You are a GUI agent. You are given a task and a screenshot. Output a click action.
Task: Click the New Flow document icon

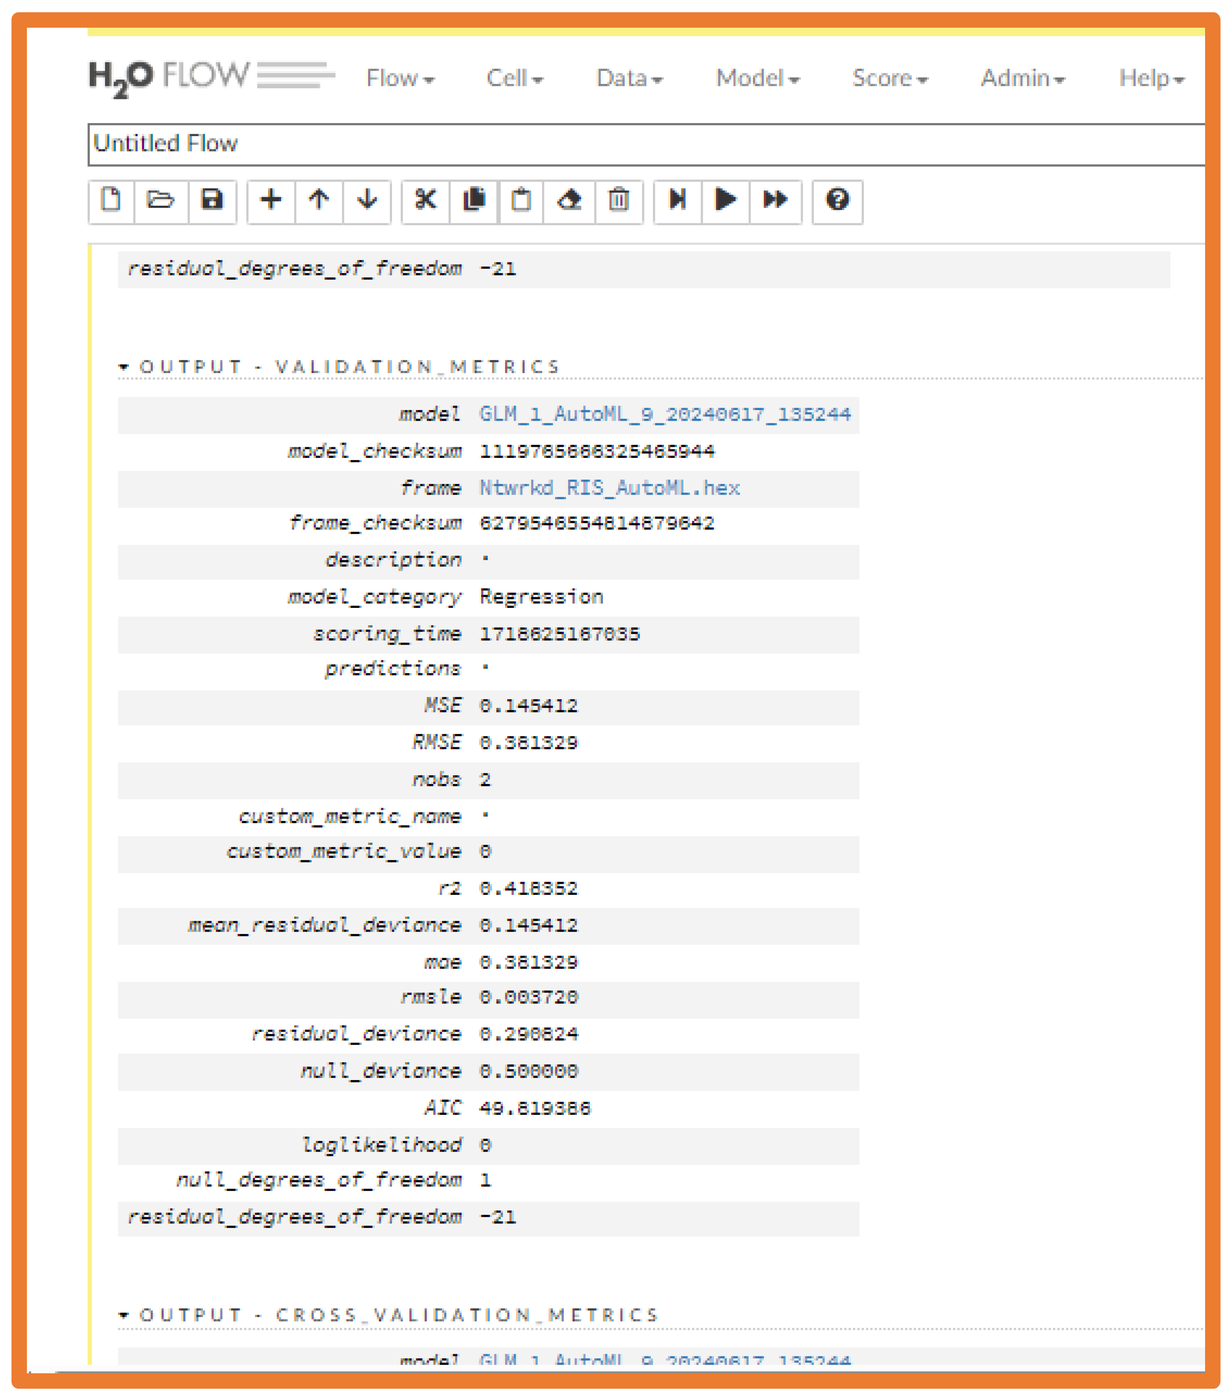(111, 200)
